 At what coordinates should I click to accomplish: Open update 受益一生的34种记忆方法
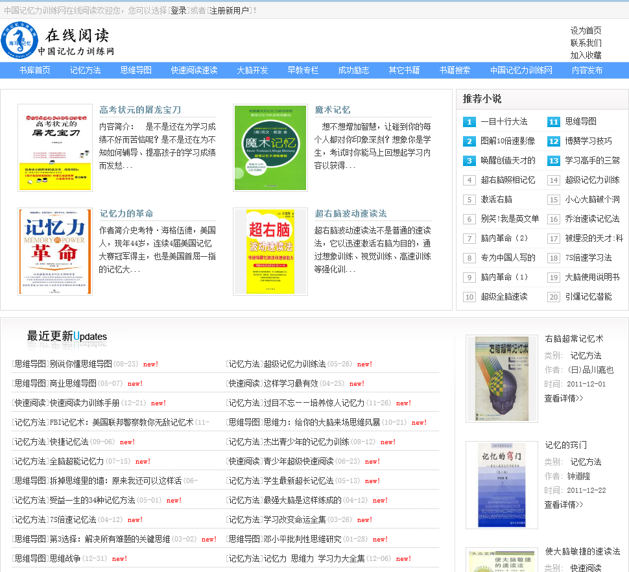coord(92,500)
